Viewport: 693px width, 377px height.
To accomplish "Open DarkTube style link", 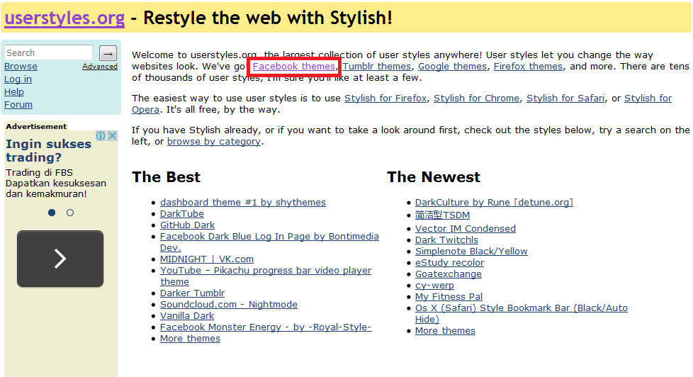I will point(182,214).
